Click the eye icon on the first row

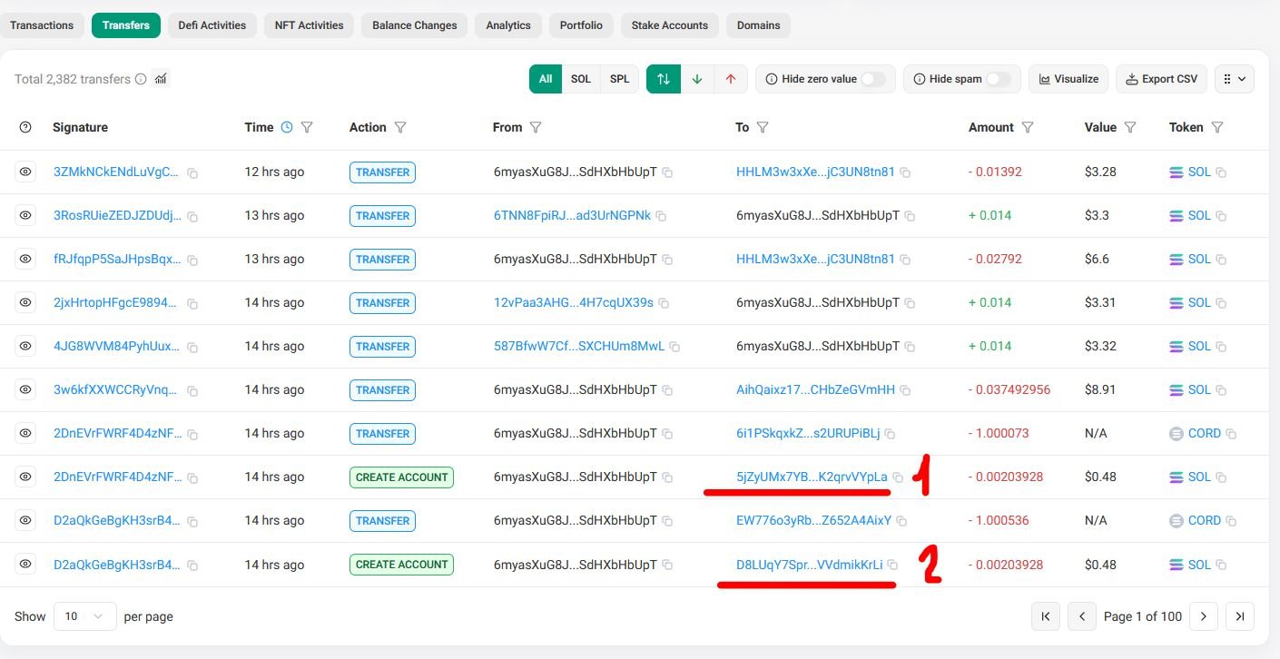click(25, 172)
